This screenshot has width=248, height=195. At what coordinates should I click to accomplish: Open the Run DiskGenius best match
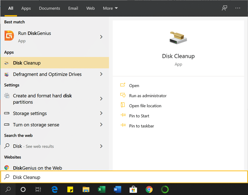coord(55,37)
